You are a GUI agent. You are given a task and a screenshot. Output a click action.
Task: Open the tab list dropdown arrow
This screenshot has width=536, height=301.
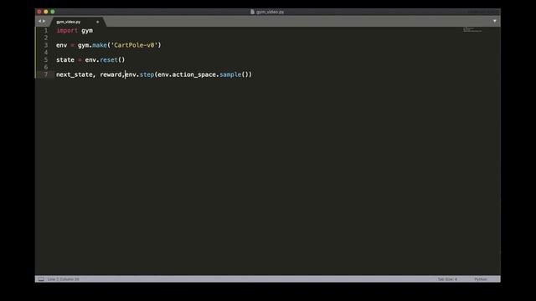495,21
